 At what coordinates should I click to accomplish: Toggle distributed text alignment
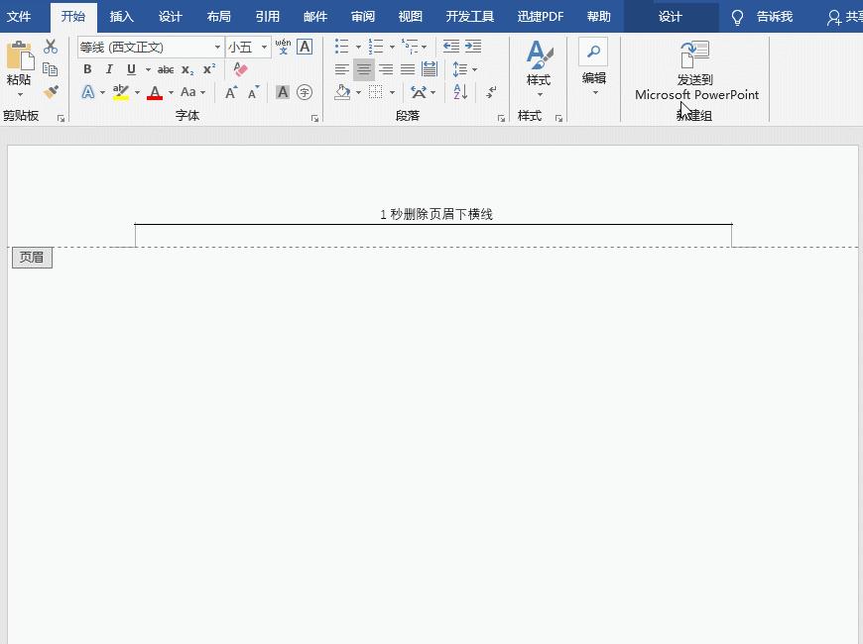(x=430, y=69)
